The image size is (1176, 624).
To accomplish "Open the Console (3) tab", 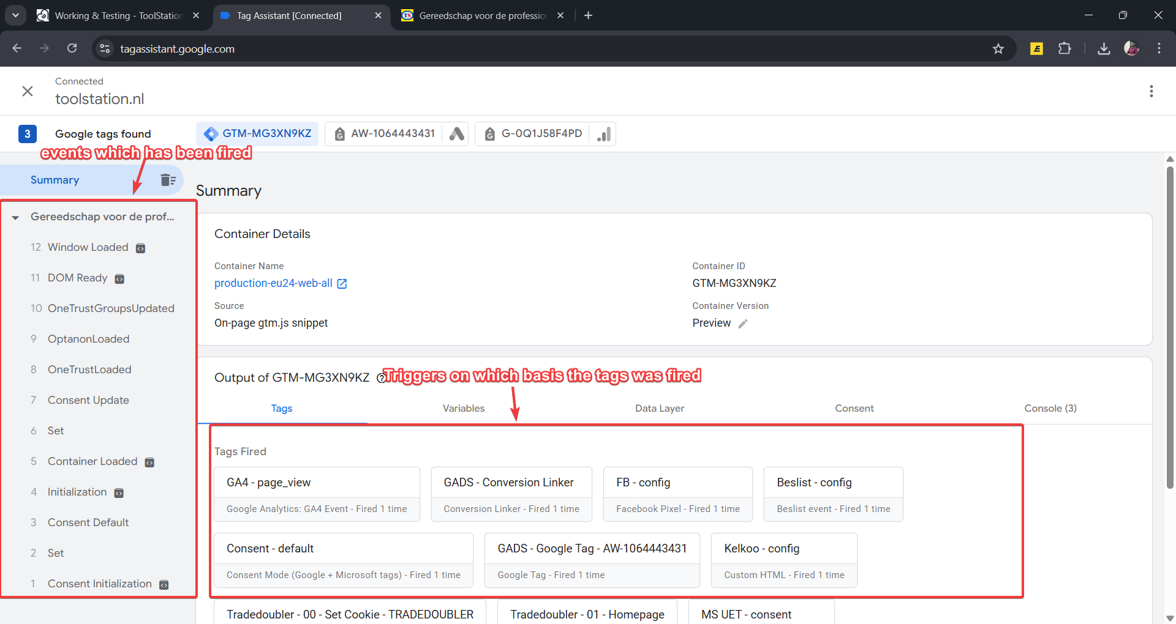I will (1050, 408).
